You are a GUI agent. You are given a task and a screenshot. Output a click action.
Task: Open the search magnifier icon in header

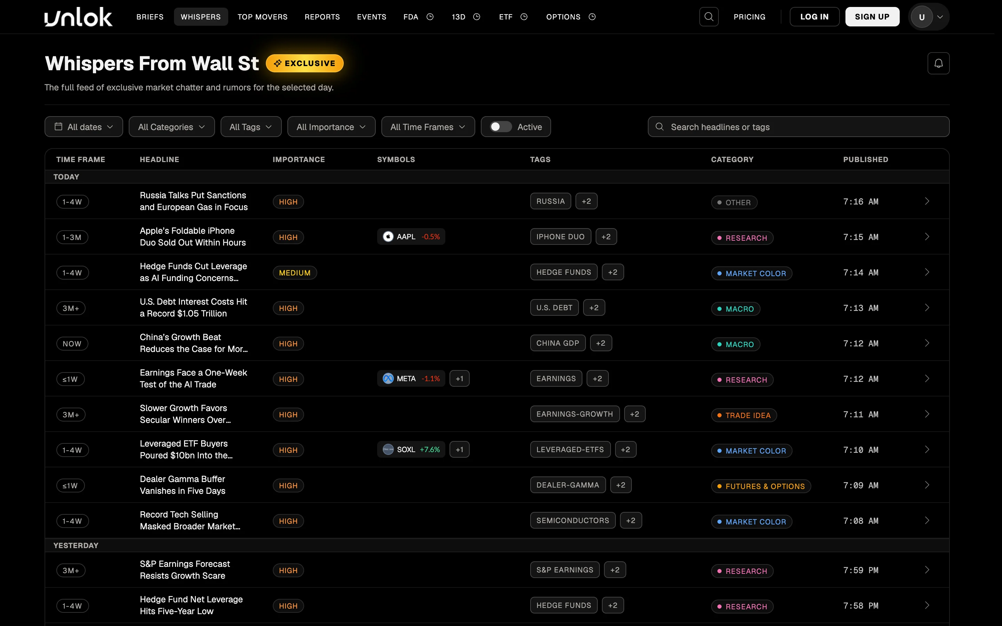point(708,17)
